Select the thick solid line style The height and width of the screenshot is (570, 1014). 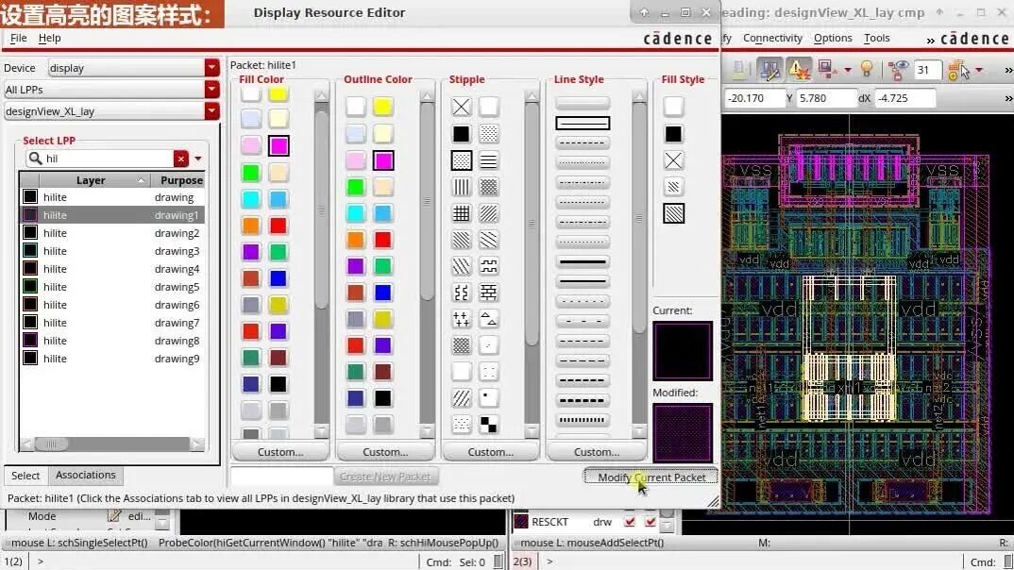(x=583, y=261)
